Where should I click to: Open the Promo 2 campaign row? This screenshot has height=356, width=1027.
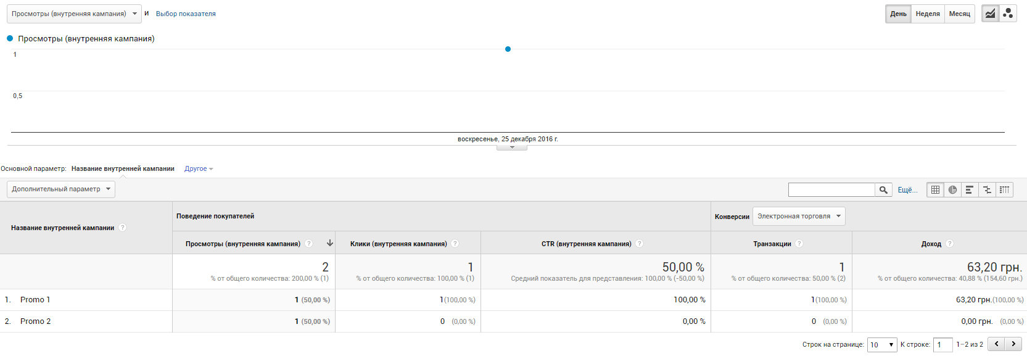click(x=35, y=321)
